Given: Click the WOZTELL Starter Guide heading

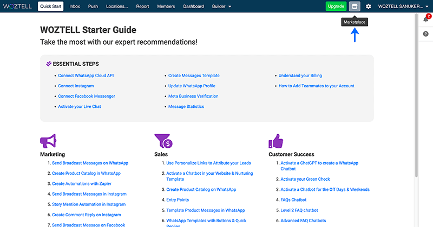Looking at the screenshot, I should click(x=88, y=30).
